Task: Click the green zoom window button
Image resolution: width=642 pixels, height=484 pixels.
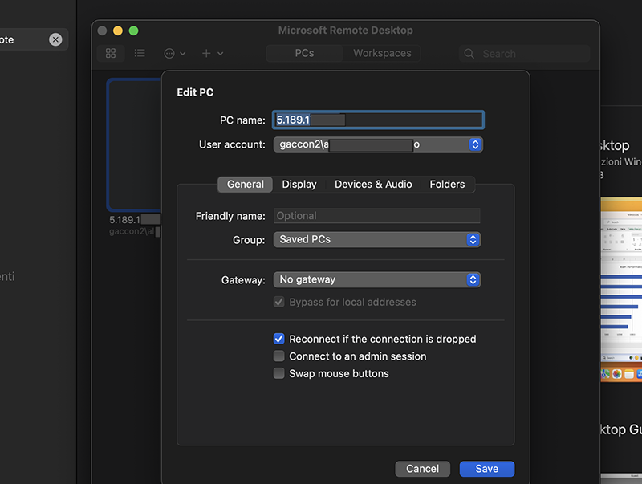Action: (133, 31)
